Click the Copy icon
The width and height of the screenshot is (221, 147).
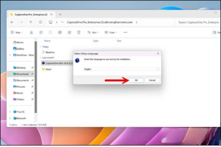pos(41,32)
